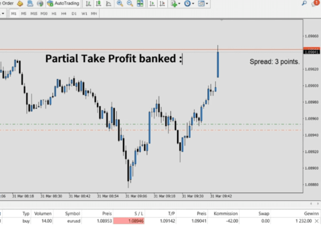
Task: Click the open price cell '1.08953'
Action: [x=104, y=221]
